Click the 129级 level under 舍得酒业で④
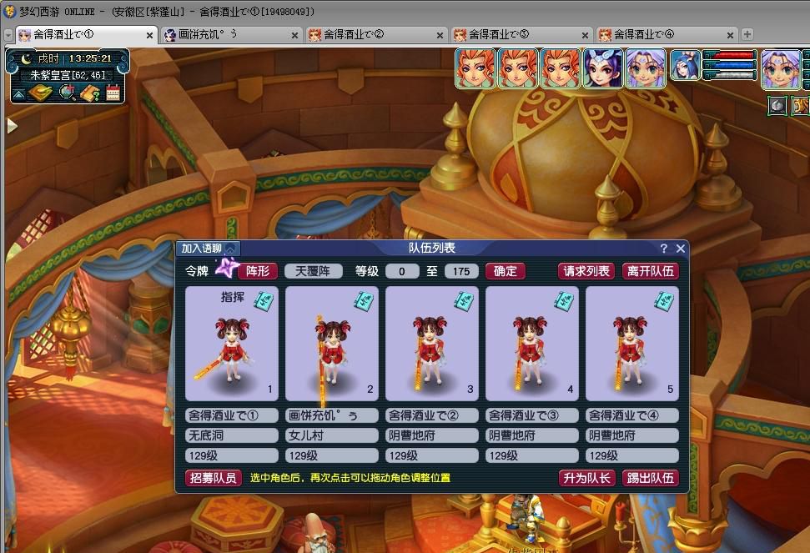Viewport: 810px width, 553px height. pyautogui.click(x=632, y=455)
